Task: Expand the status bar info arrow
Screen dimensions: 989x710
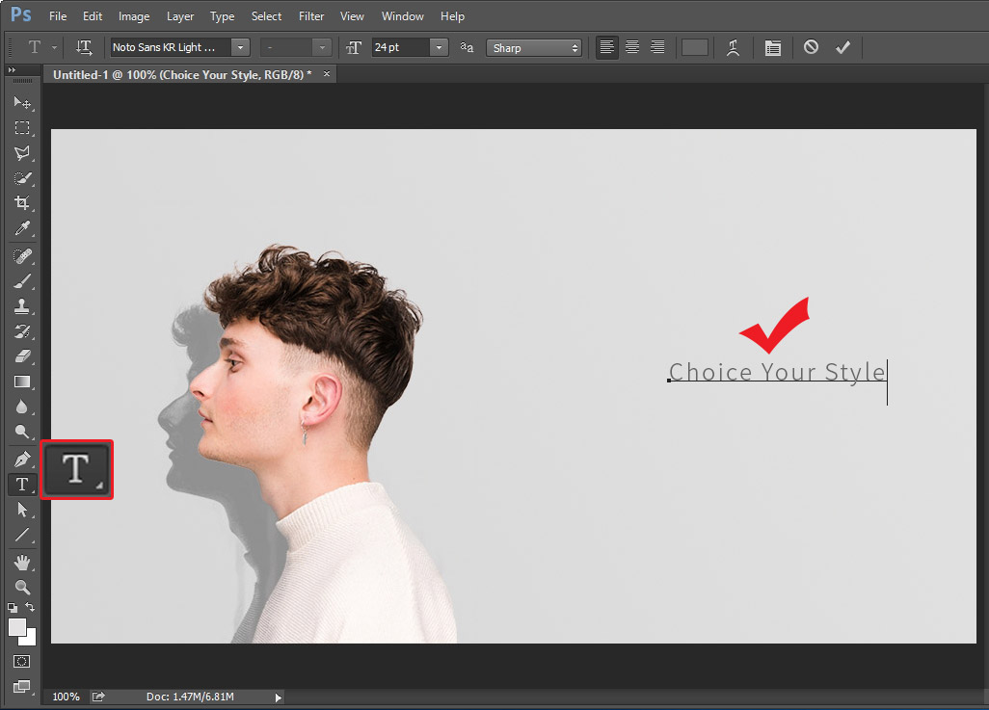Action: 279,697
